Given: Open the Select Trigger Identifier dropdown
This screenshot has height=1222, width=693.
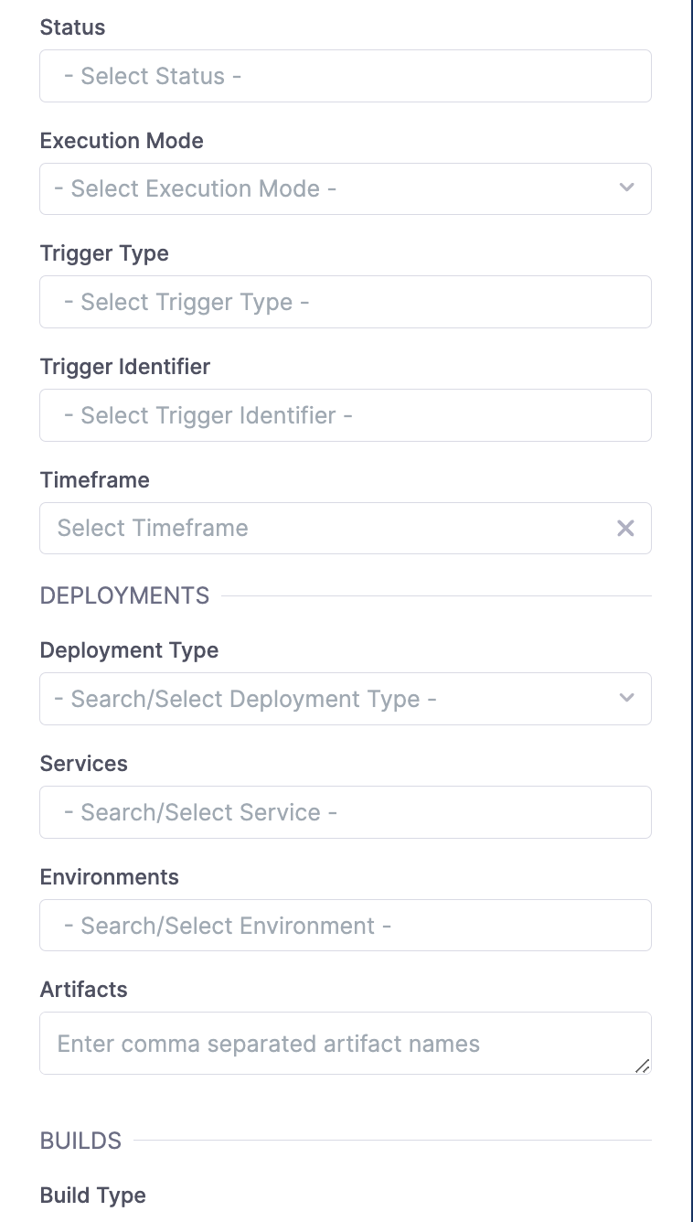Looking at the screenshot, I should click(345, 415).
